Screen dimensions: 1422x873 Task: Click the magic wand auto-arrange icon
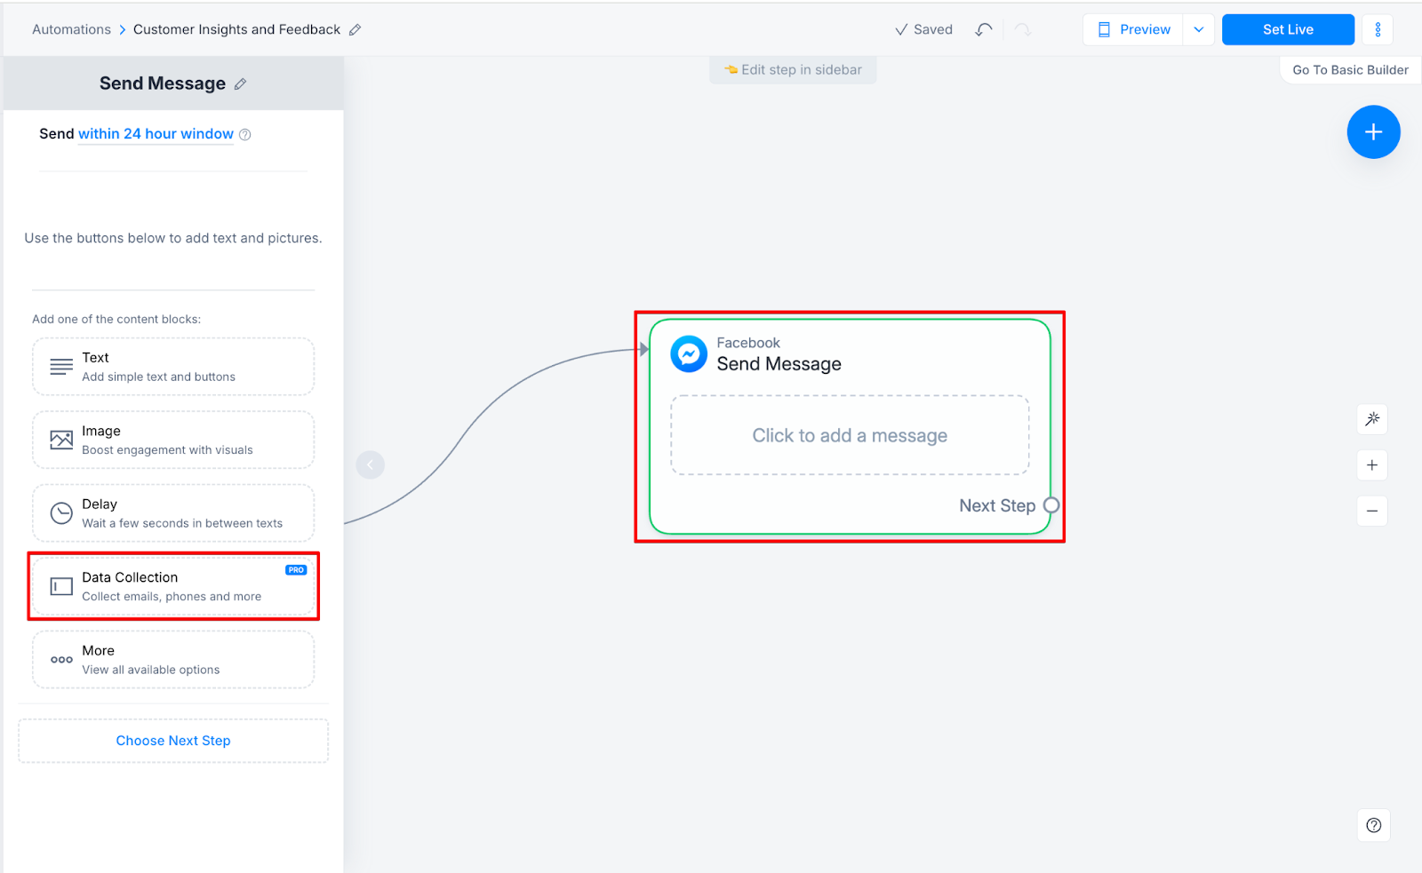[1372, 419]
